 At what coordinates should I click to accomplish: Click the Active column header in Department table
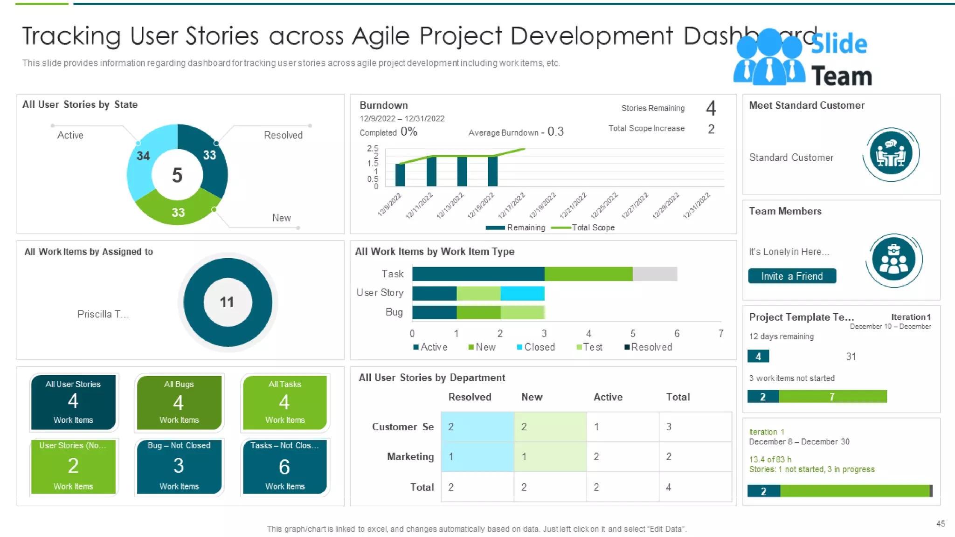[x=608, y=397]
